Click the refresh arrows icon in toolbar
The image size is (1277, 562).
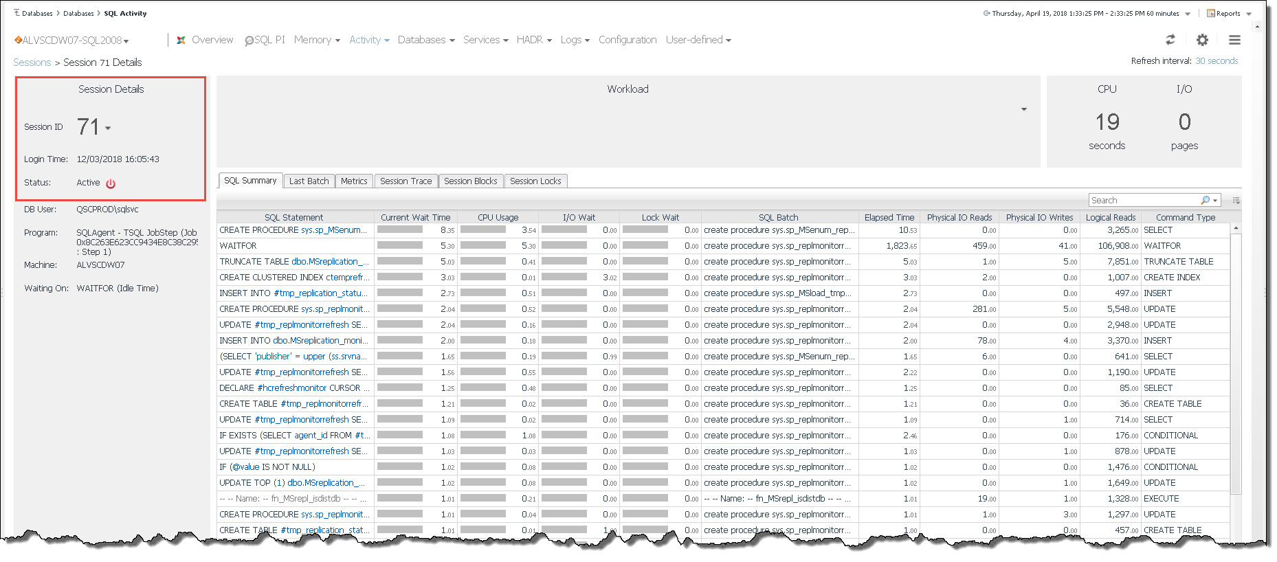[x=1170, y=40]
